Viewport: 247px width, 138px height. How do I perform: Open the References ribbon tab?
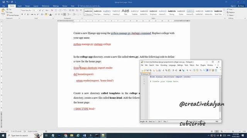tap(46, 6)
